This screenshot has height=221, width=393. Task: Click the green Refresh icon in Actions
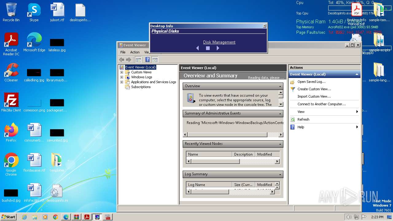[x=293, y=119]
